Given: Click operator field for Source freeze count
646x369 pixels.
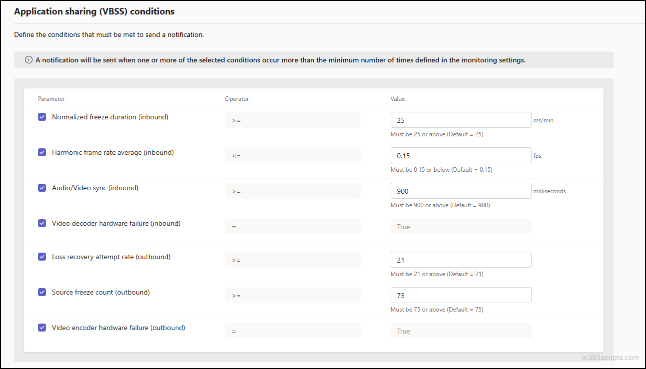Looking at the screenshot, I should click(x=292, y=296).
